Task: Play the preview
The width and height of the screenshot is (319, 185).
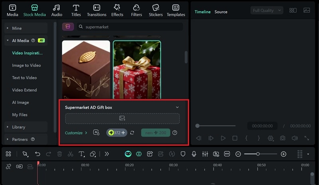Action: [223, 138]
